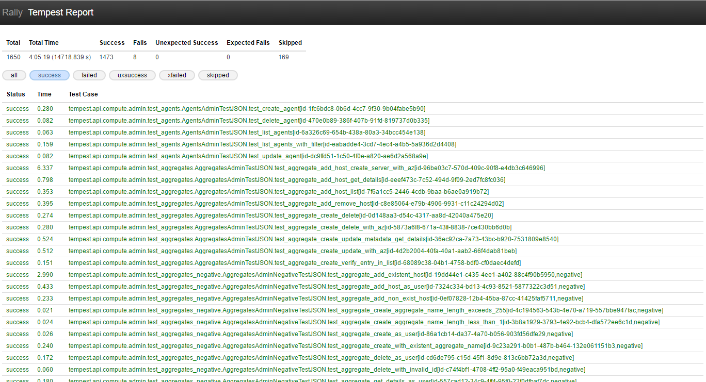Select test_list_agents_with_filter row
Image resolution: width=706 pixels, height=382 pixels.
(x=352, y=144)
